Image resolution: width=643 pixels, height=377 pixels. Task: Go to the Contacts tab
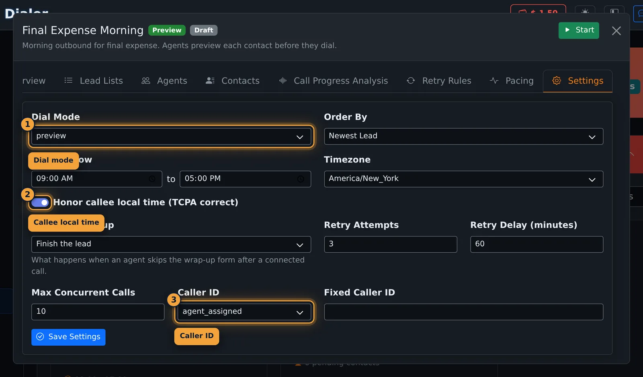tap(233, 81)
